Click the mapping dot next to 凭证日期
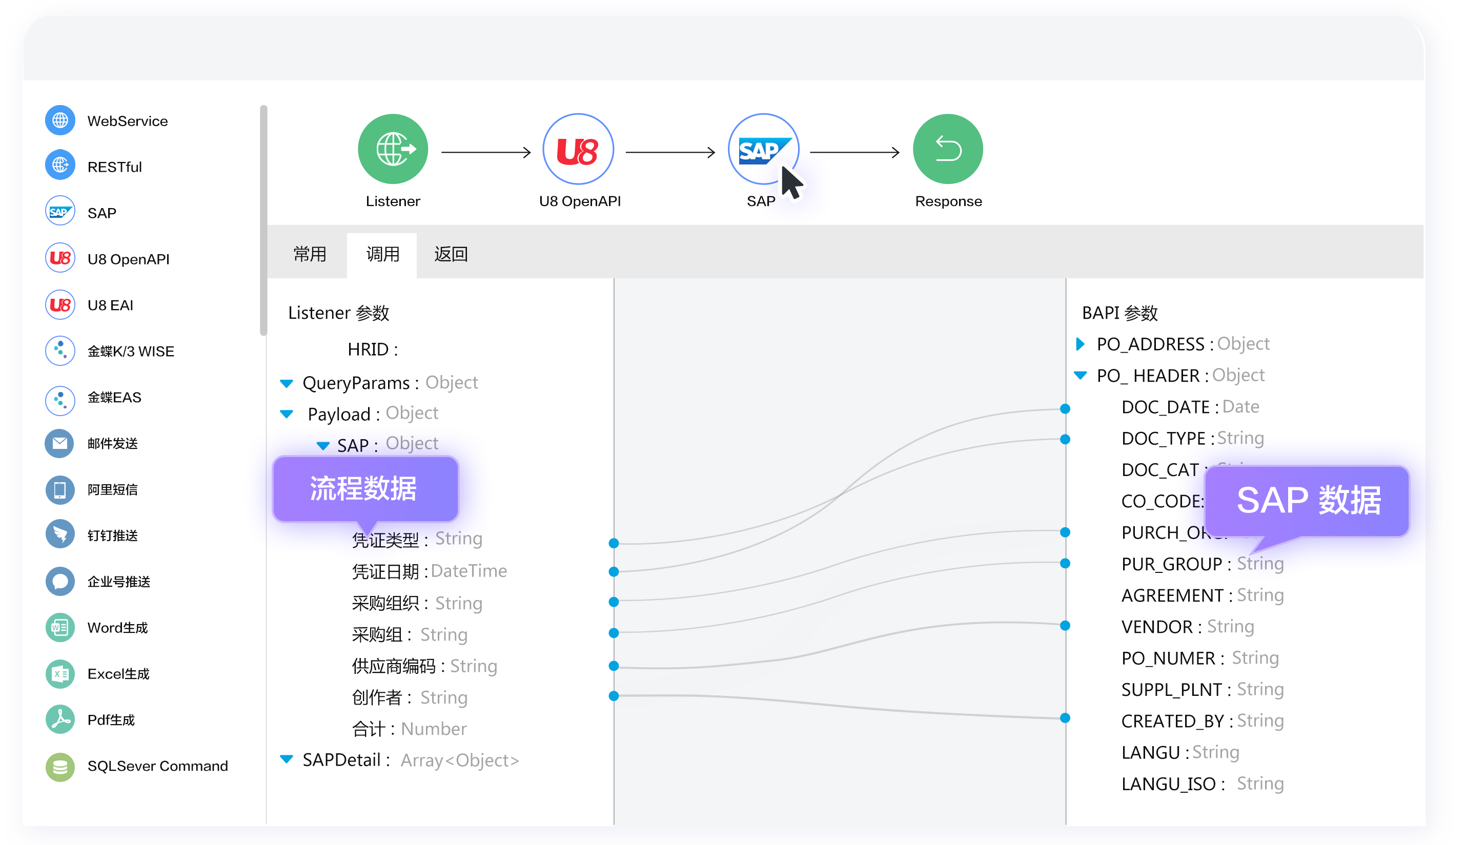The image size is (1466, 845). 614,572
